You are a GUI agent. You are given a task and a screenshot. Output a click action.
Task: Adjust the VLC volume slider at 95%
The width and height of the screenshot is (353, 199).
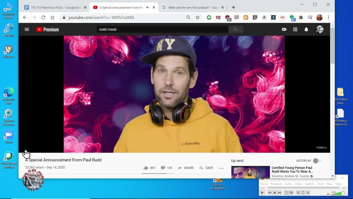tap(337, 193)
